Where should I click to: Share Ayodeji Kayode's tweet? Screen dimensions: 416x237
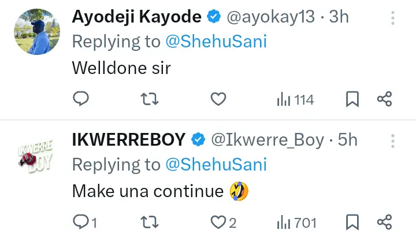tap(385, 99)
